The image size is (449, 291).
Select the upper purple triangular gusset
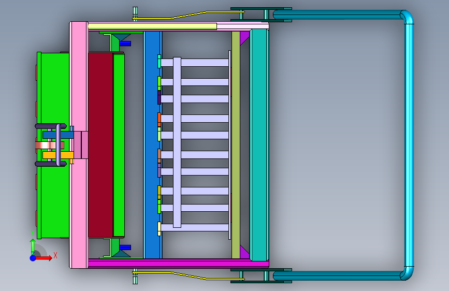(x=244, y=36)
